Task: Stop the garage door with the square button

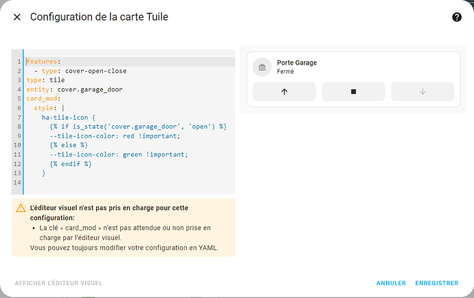Action: 353,92
